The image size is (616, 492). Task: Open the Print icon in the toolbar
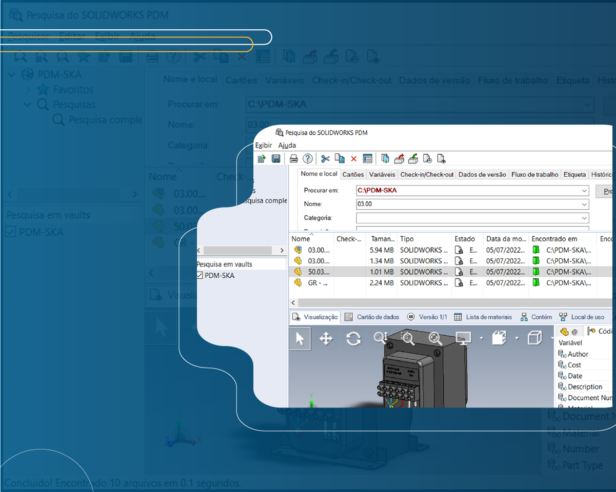pyautogui.click(x=293, y=158)
